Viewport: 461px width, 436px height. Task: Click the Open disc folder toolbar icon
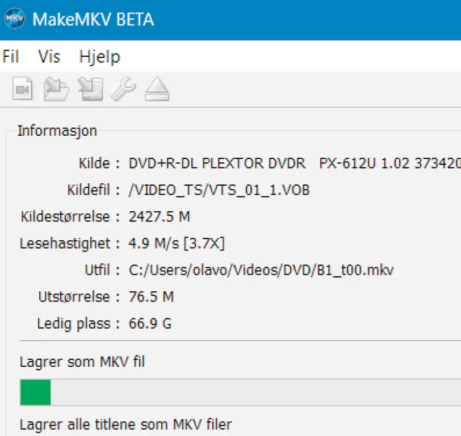pos(56,89)
